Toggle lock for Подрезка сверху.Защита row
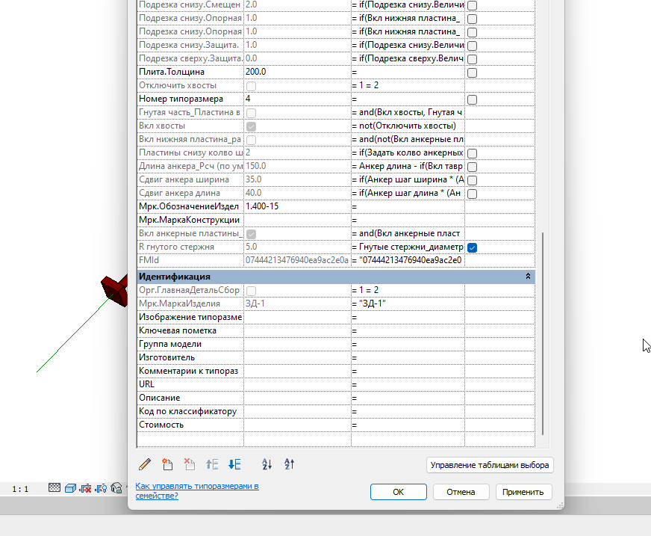Viewport: 651px width, 536px height. (472, 59)
